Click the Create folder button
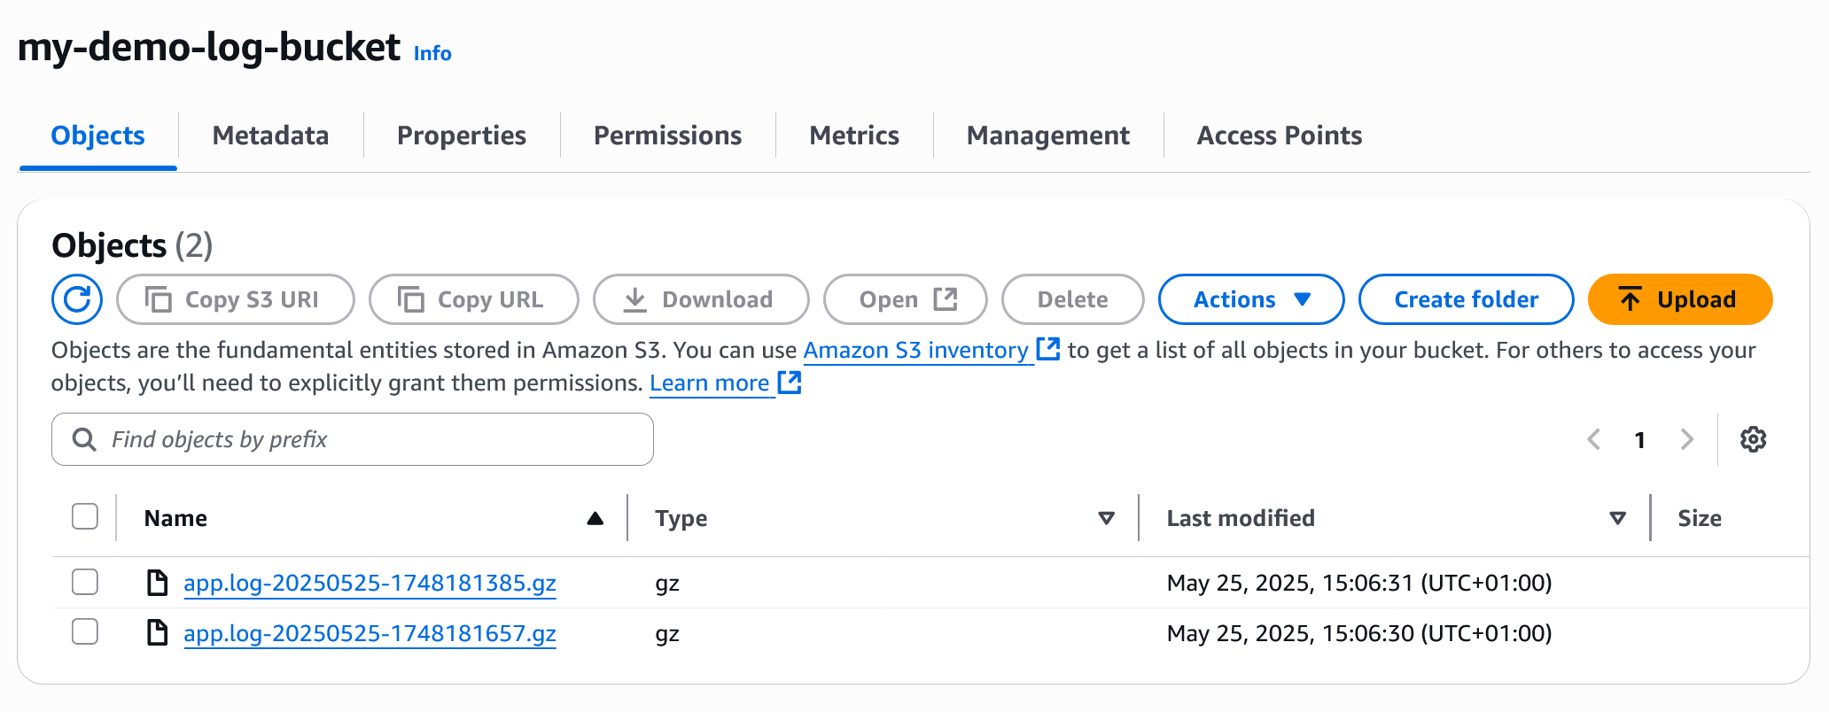1829x712 pixels. [x=1466, y=299]
